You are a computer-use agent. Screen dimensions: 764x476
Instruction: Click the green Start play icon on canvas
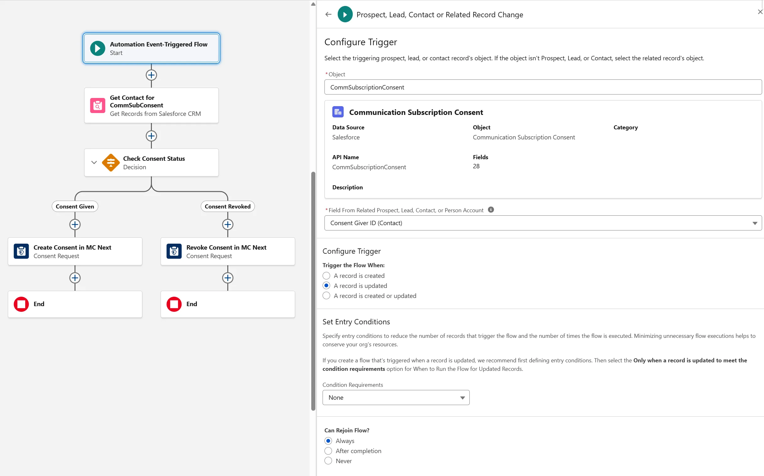coord(97,48)
